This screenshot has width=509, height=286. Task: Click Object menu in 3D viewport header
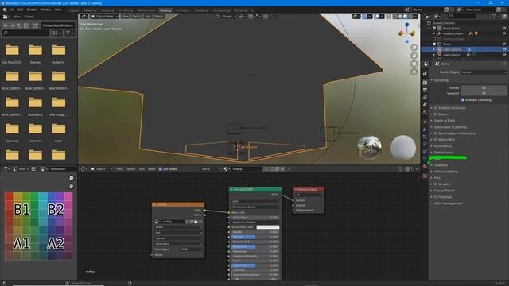tap(158, 16)
